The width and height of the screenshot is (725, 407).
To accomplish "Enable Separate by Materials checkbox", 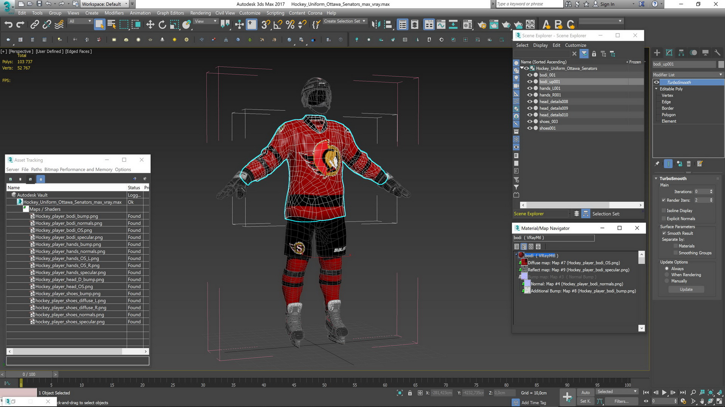I will click(x=676, y=246).
